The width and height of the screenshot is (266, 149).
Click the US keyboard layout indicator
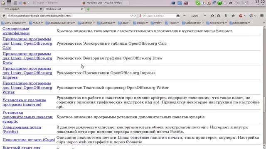tap(230, 3)
